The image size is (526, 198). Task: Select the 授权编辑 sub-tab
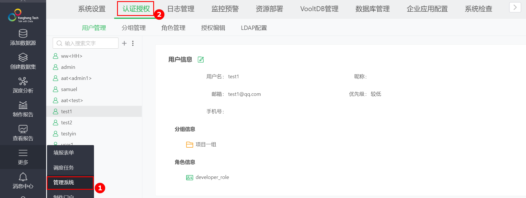pos(213,28)
